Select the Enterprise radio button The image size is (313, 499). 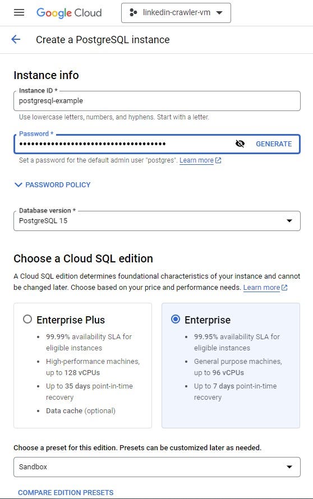176,319
